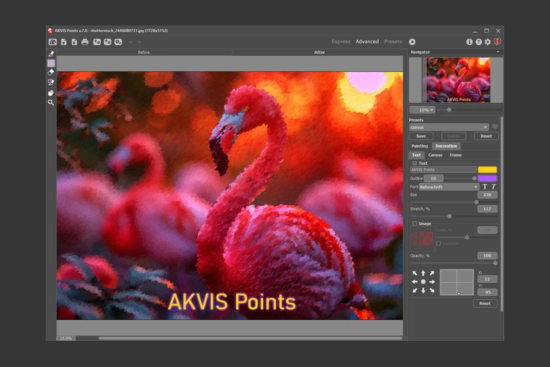The image size is (550, 367).
Task: Open the Decoration tab
Action: pyautogui.click(x=446, y=146)
